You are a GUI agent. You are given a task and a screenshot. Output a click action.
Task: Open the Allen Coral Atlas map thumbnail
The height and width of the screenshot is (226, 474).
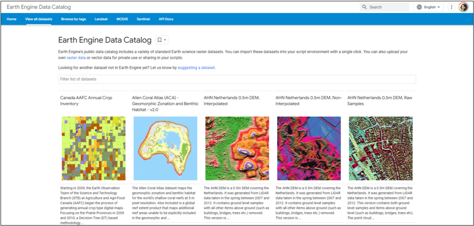click(x=165, y=148)
